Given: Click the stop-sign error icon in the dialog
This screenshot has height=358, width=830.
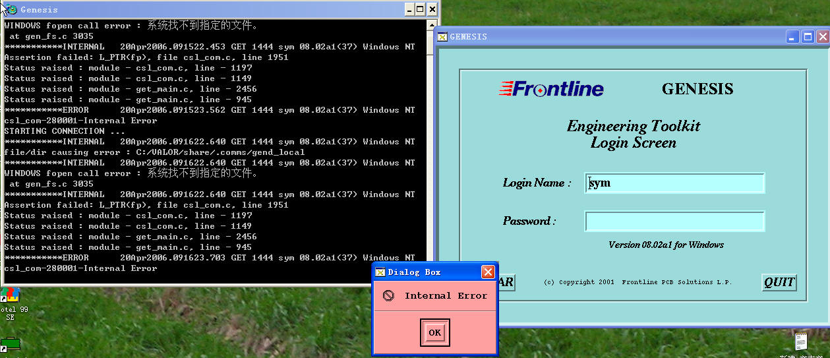Looking at the screenshot, I should [x=389, y=296].
